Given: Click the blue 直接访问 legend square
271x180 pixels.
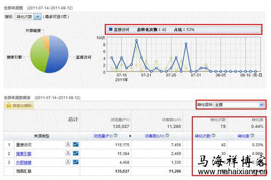Looking at the screenshot, I should point(111,29).
